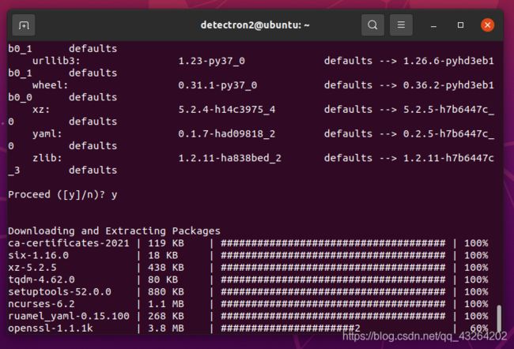The height and width of the screenshot is (349, 514).
Task: Click the six-1.16.0 package name
Action: [x=39, y=255]
